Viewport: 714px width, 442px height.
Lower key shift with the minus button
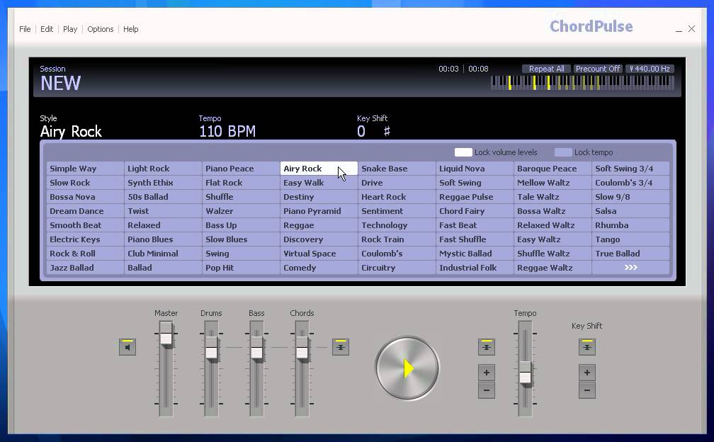pos(587,390)
